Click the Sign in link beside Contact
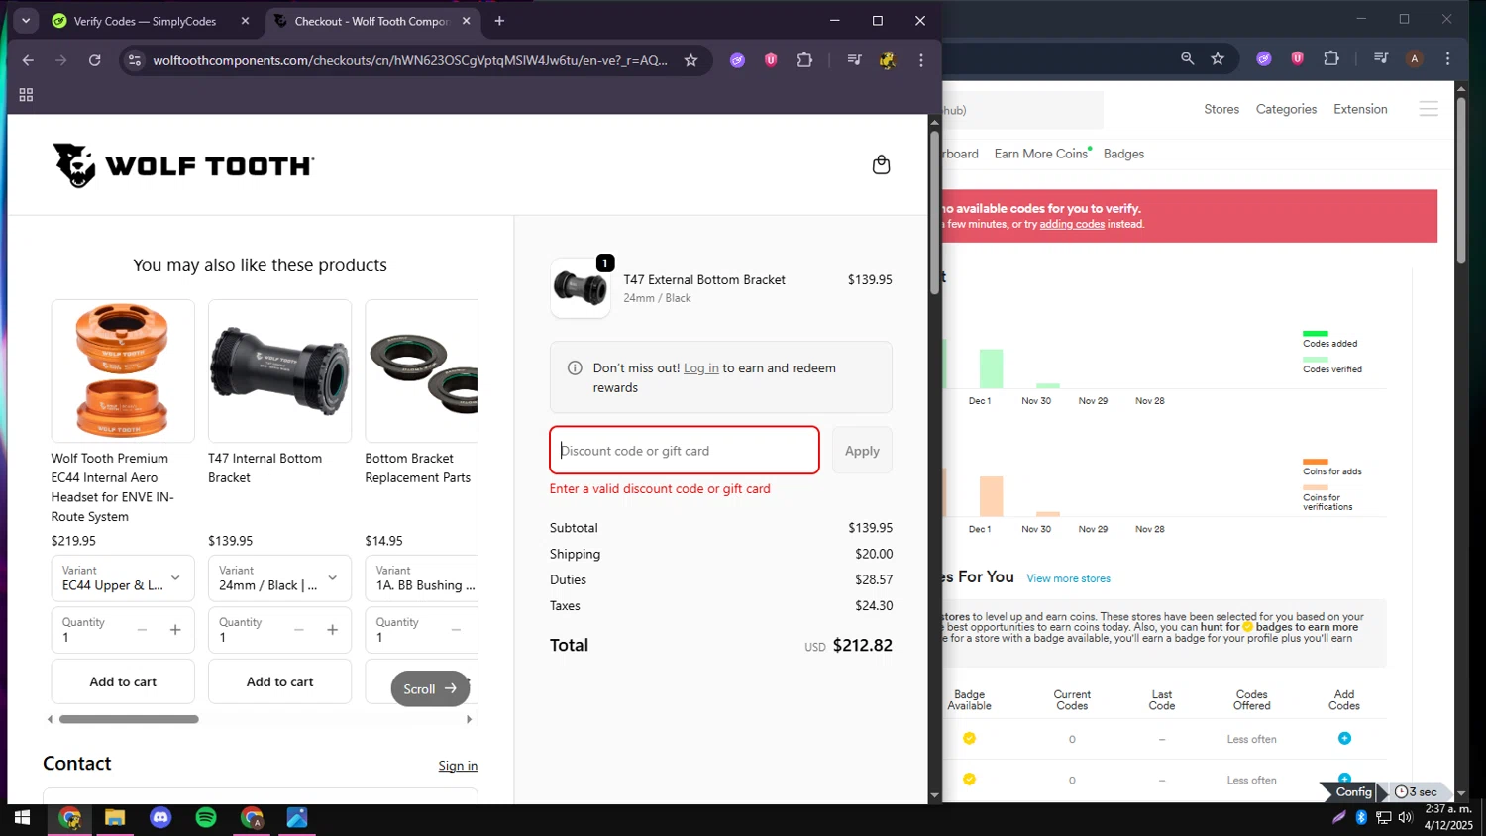 458,766
